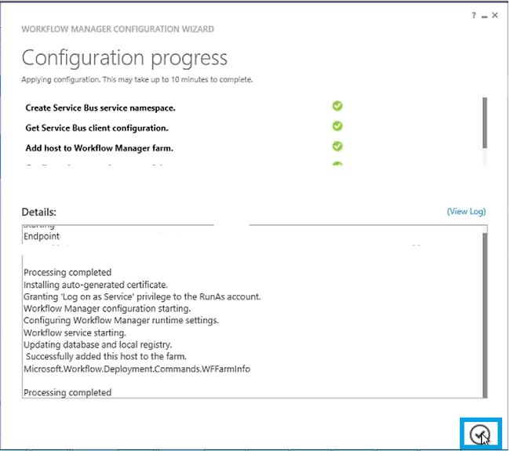Click 'Updating database and local registry.' line

tap(97, 344)
